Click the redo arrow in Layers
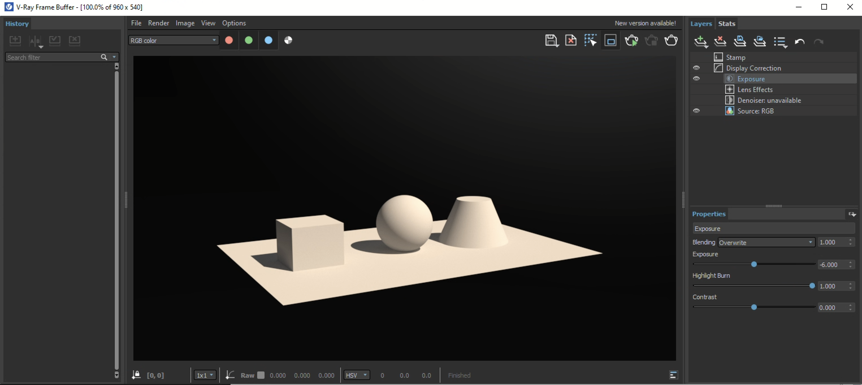862x385 pixels. coord(818,42)
